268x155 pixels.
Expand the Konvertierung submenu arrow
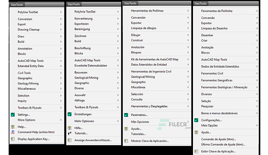point(118,19)
